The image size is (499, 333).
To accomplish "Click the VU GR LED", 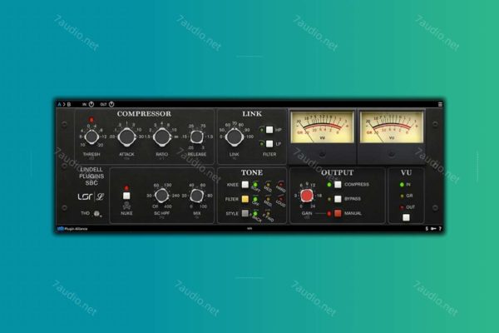I will tap(402, 196).
